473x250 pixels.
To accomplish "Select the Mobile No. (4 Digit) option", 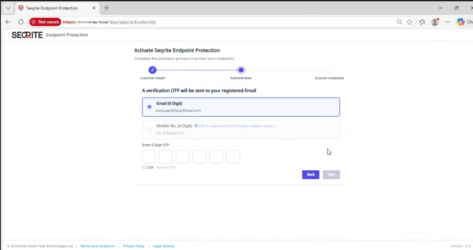I will pos(150,130).
